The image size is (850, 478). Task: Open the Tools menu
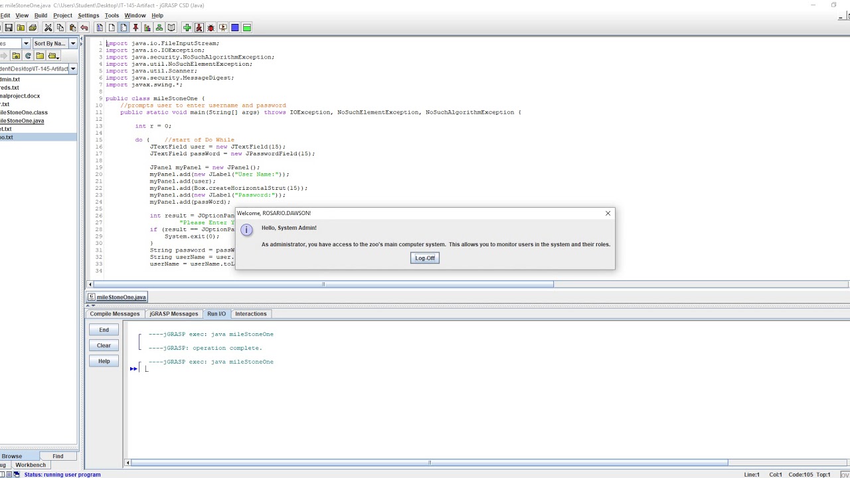112,15
